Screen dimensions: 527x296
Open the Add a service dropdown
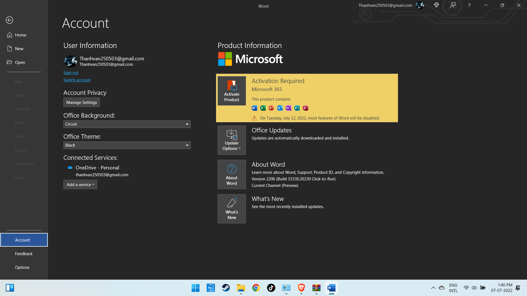click(80, 184)
